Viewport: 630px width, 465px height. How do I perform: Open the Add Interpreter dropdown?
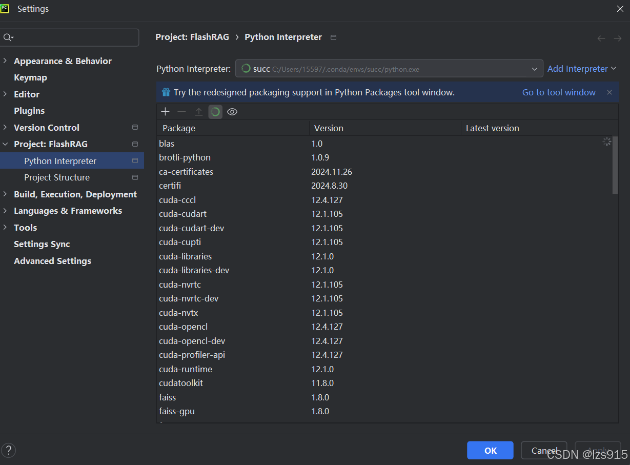581,69
